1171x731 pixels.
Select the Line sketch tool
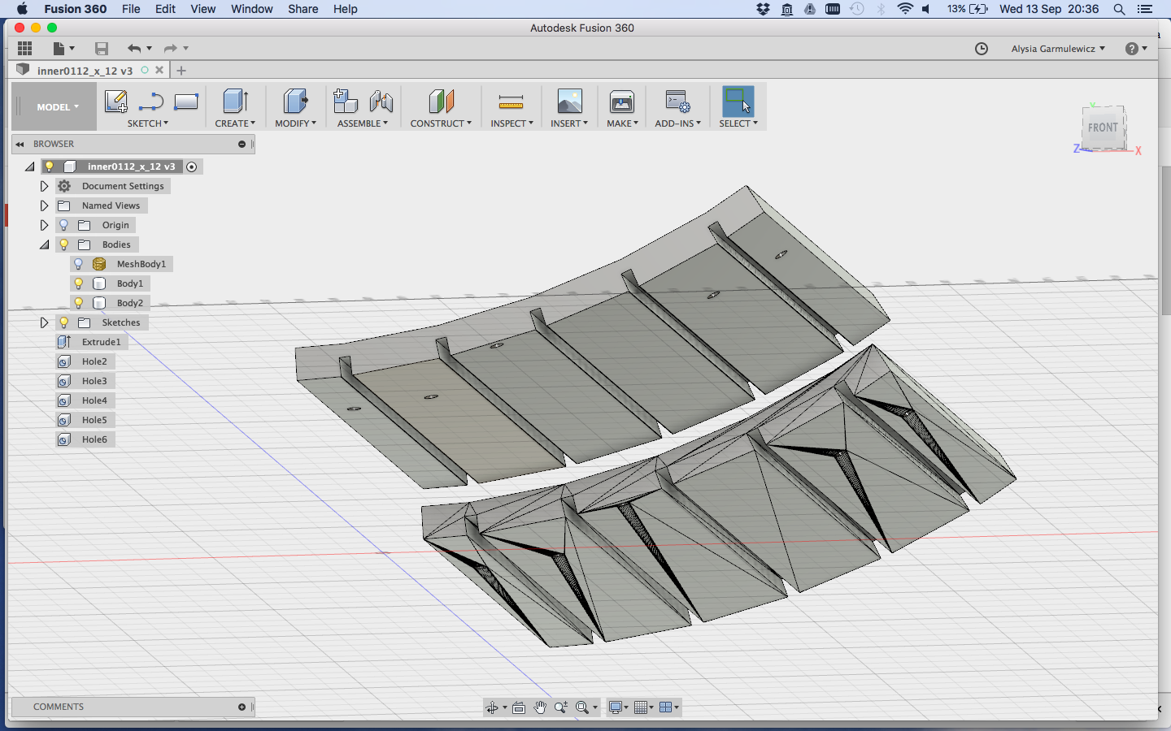pos(151,102)
